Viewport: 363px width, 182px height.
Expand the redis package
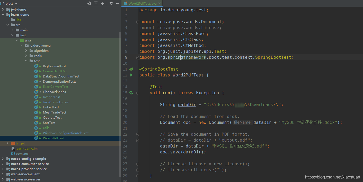point(26,56)
